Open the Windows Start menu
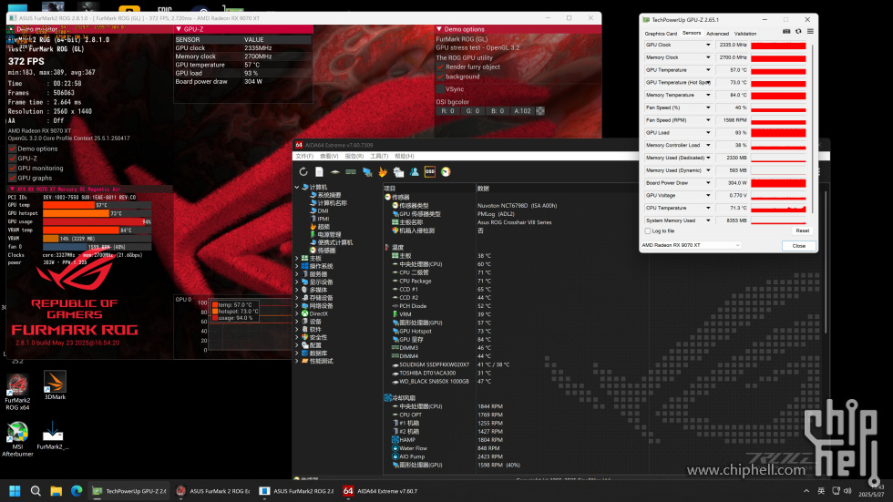Screen dimensions: 893x502 tap(15, 491)
